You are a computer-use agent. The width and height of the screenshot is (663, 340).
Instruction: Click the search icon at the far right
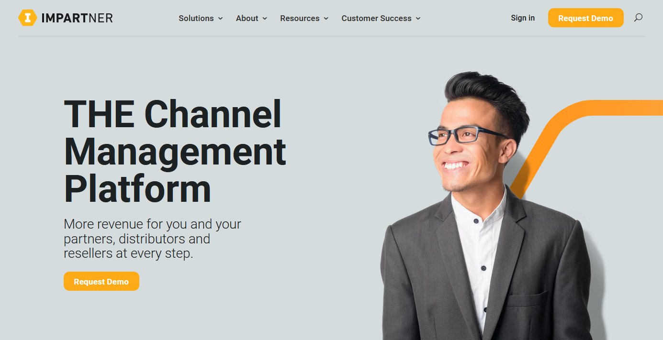(638, 18)
